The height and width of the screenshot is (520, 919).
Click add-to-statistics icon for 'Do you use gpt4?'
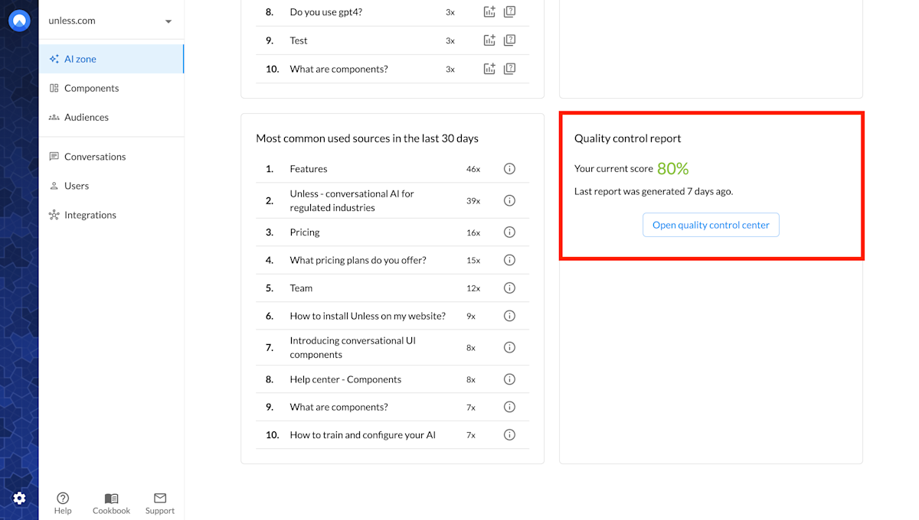tap(489, 11)
